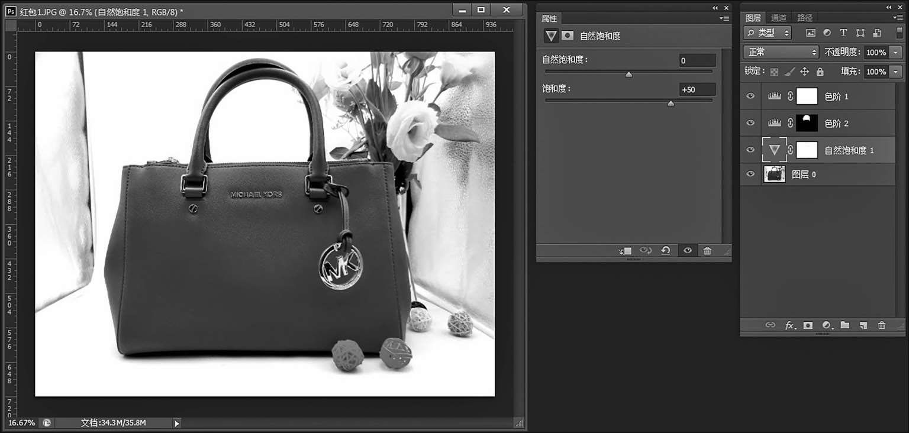
Task: Open the 正常 blend mode dropdown
Action: 781,52
